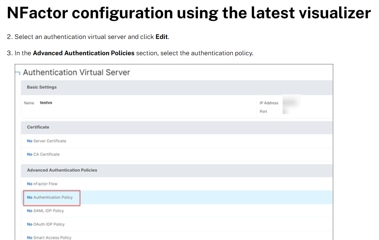Collapse the Advanced Authentication Policies section header
This screenshot has height=240, width=379.
[177, 170]
